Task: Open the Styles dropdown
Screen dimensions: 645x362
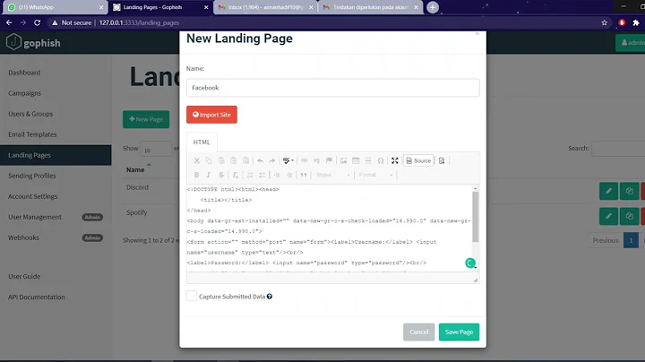Action: tap(332, 176)
